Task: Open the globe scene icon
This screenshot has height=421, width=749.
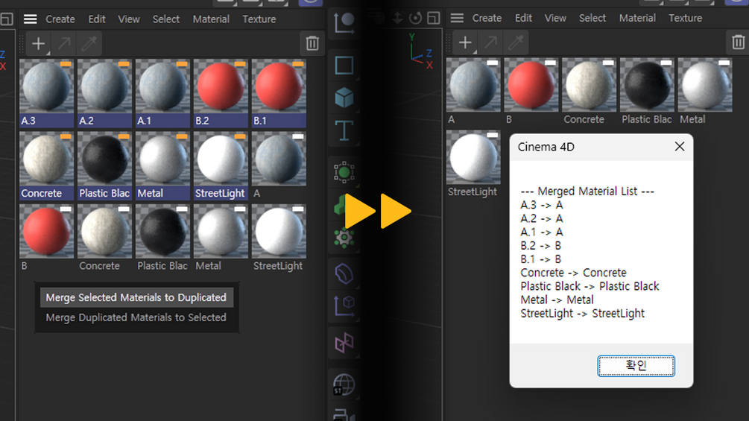Action: click(x=344, y=384)
